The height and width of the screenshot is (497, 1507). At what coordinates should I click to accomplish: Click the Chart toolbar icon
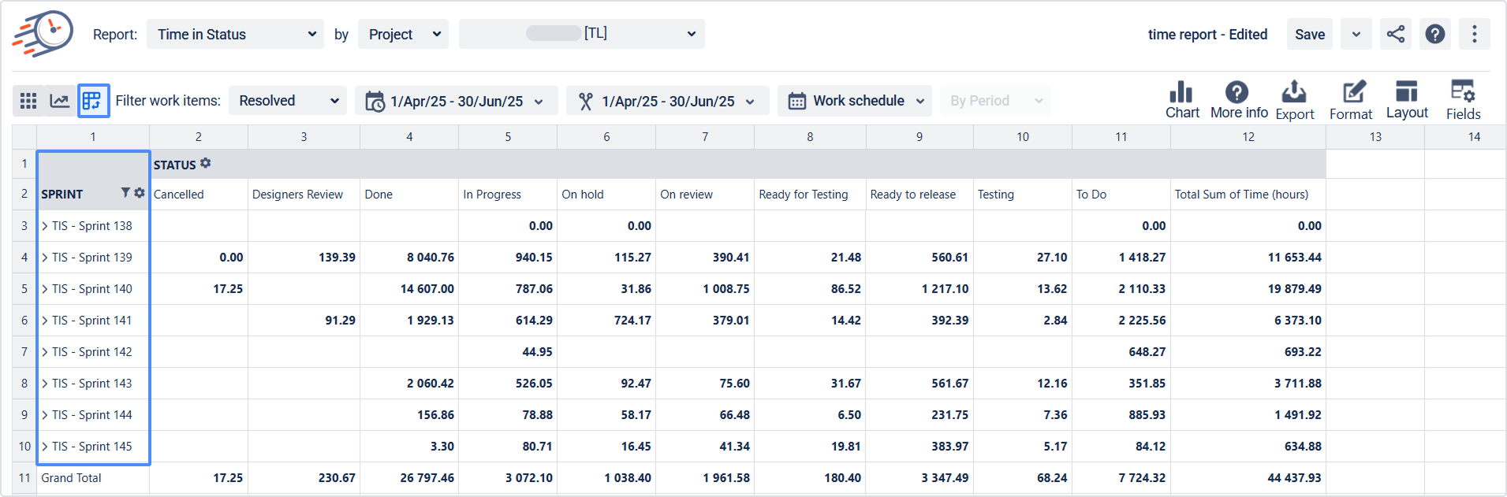[x=1182, y=100]
